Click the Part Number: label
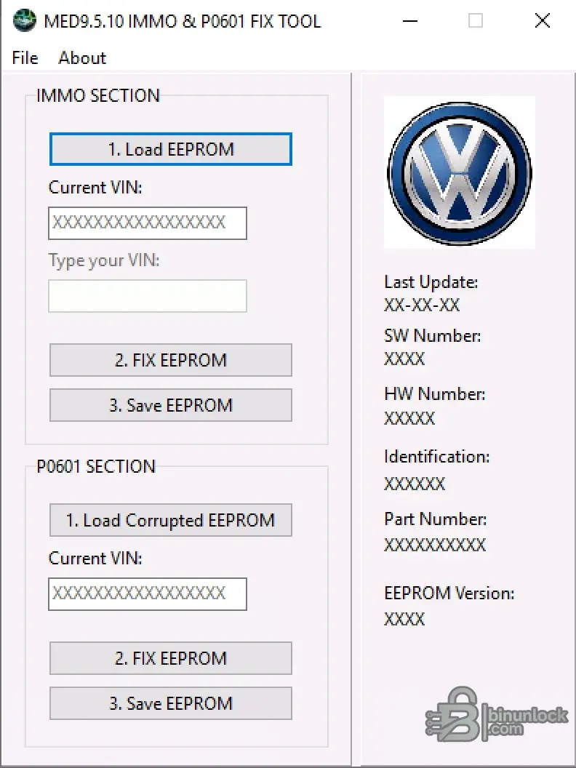The image size is (576, 768). coord(436,519)
